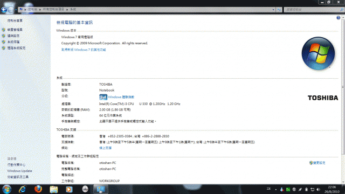Click the Forward navigation arrow
The image size is (345, 194).
pyautogui.click(x=11, y=10)
